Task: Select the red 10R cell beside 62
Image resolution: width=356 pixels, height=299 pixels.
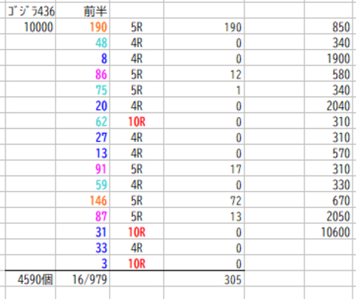Action: pos(137,121)
